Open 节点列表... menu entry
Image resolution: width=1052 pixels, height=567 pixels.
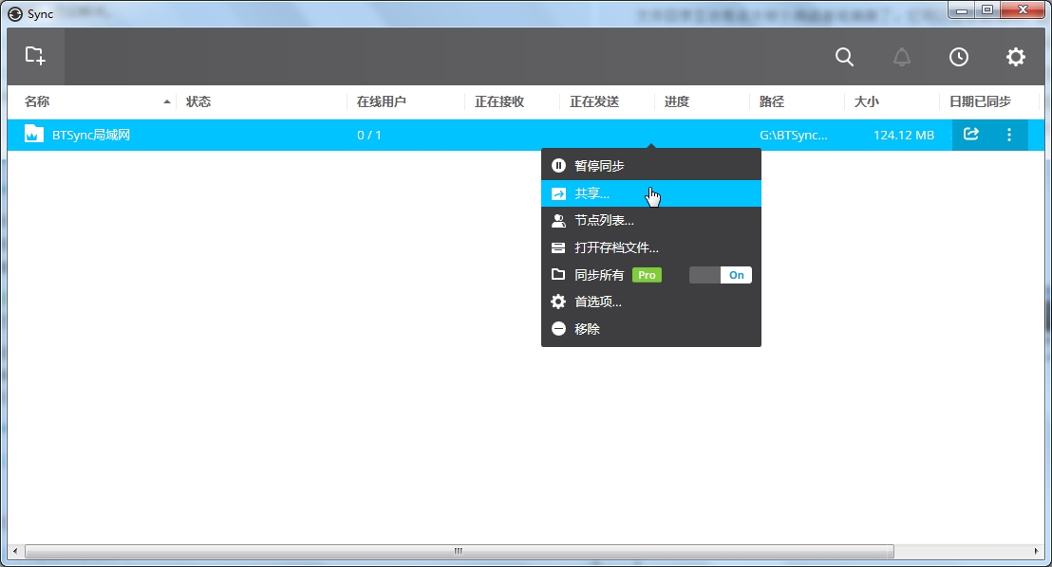pyautogui.click(x=650, y=221)
